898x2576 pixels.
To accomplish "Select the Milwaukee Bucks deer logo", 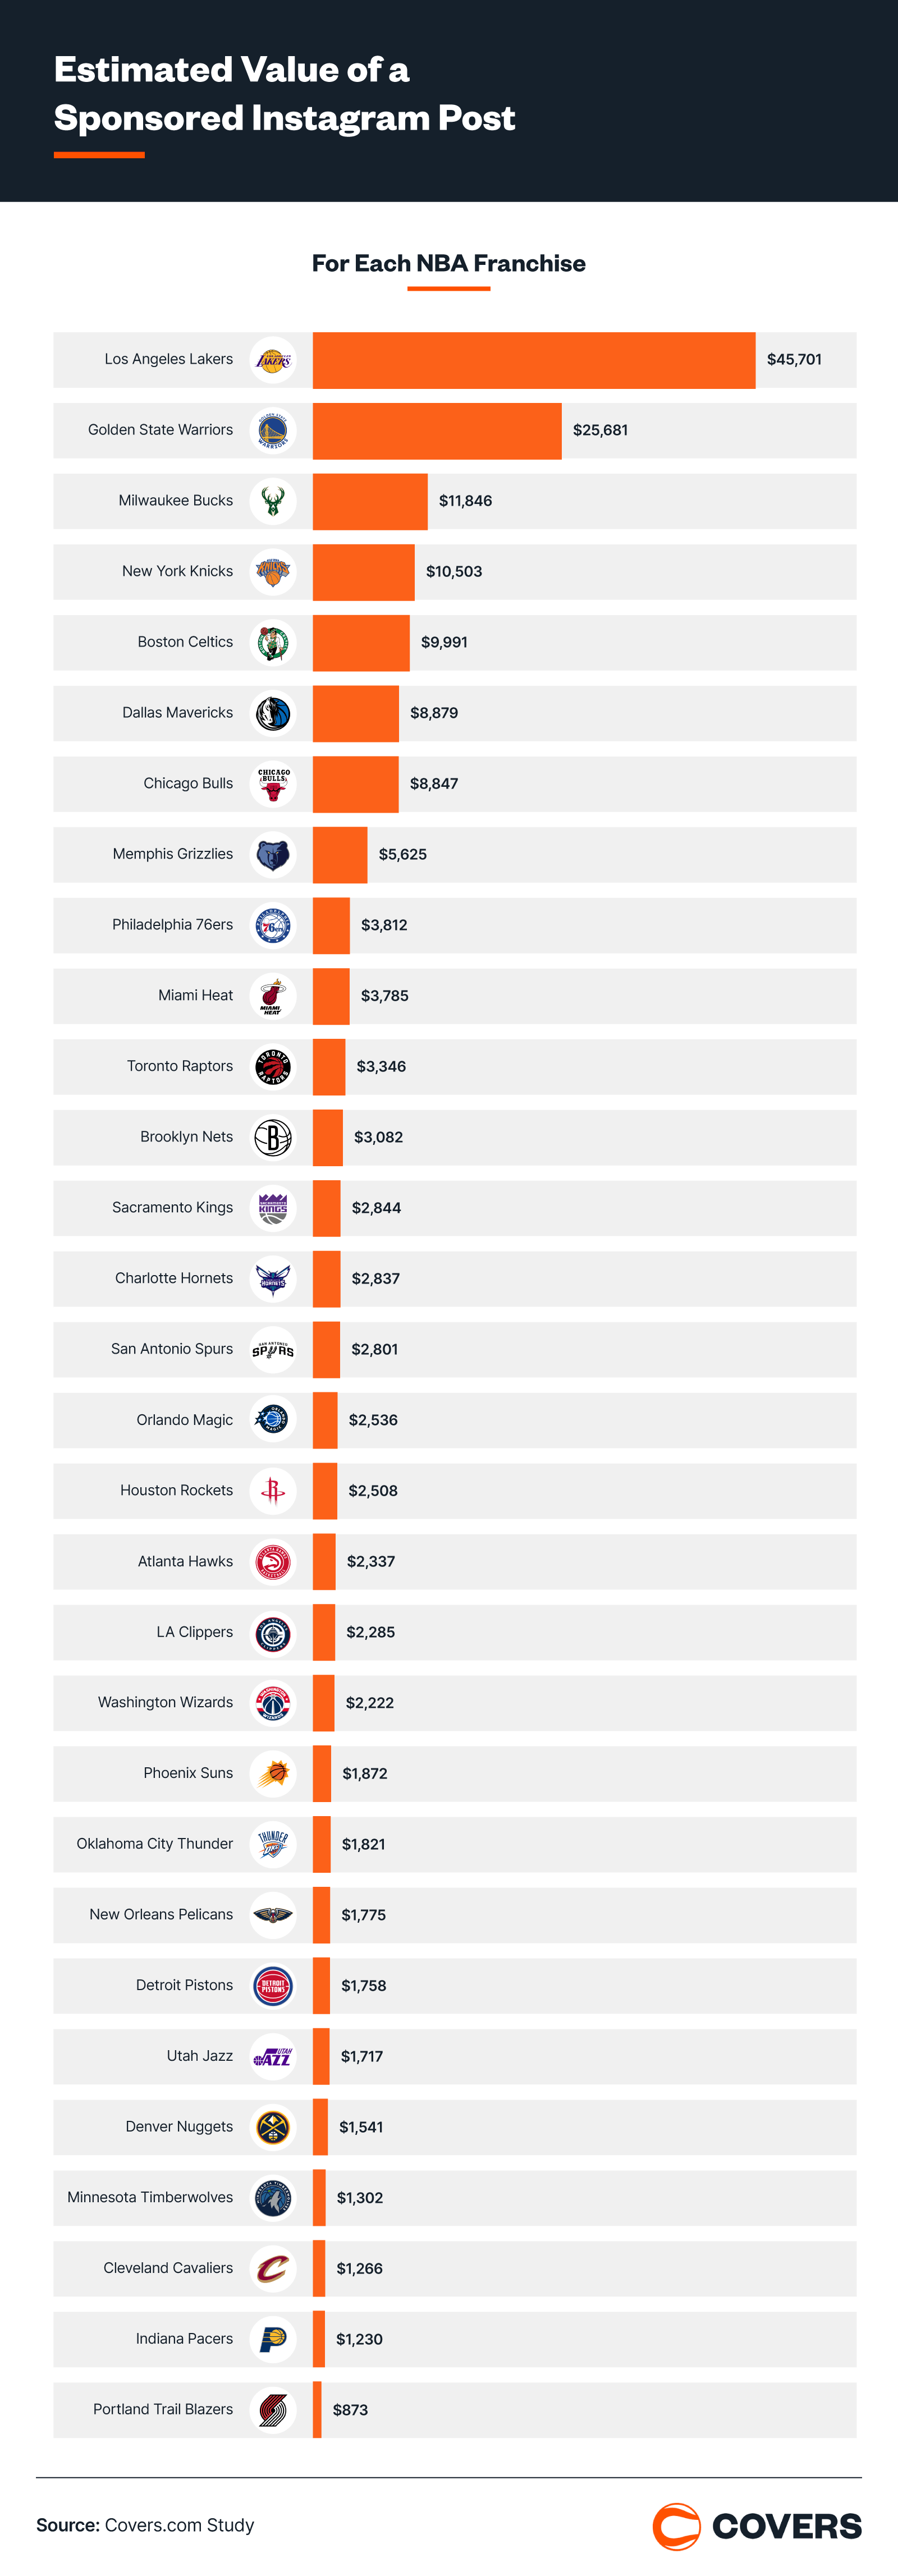I will point(273,501).
